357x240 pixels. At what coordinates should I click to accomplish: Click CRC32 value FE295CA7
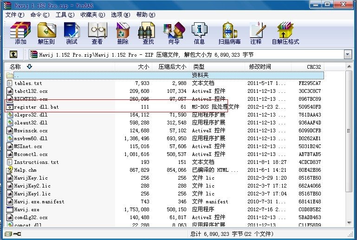[x=310, y=83]
